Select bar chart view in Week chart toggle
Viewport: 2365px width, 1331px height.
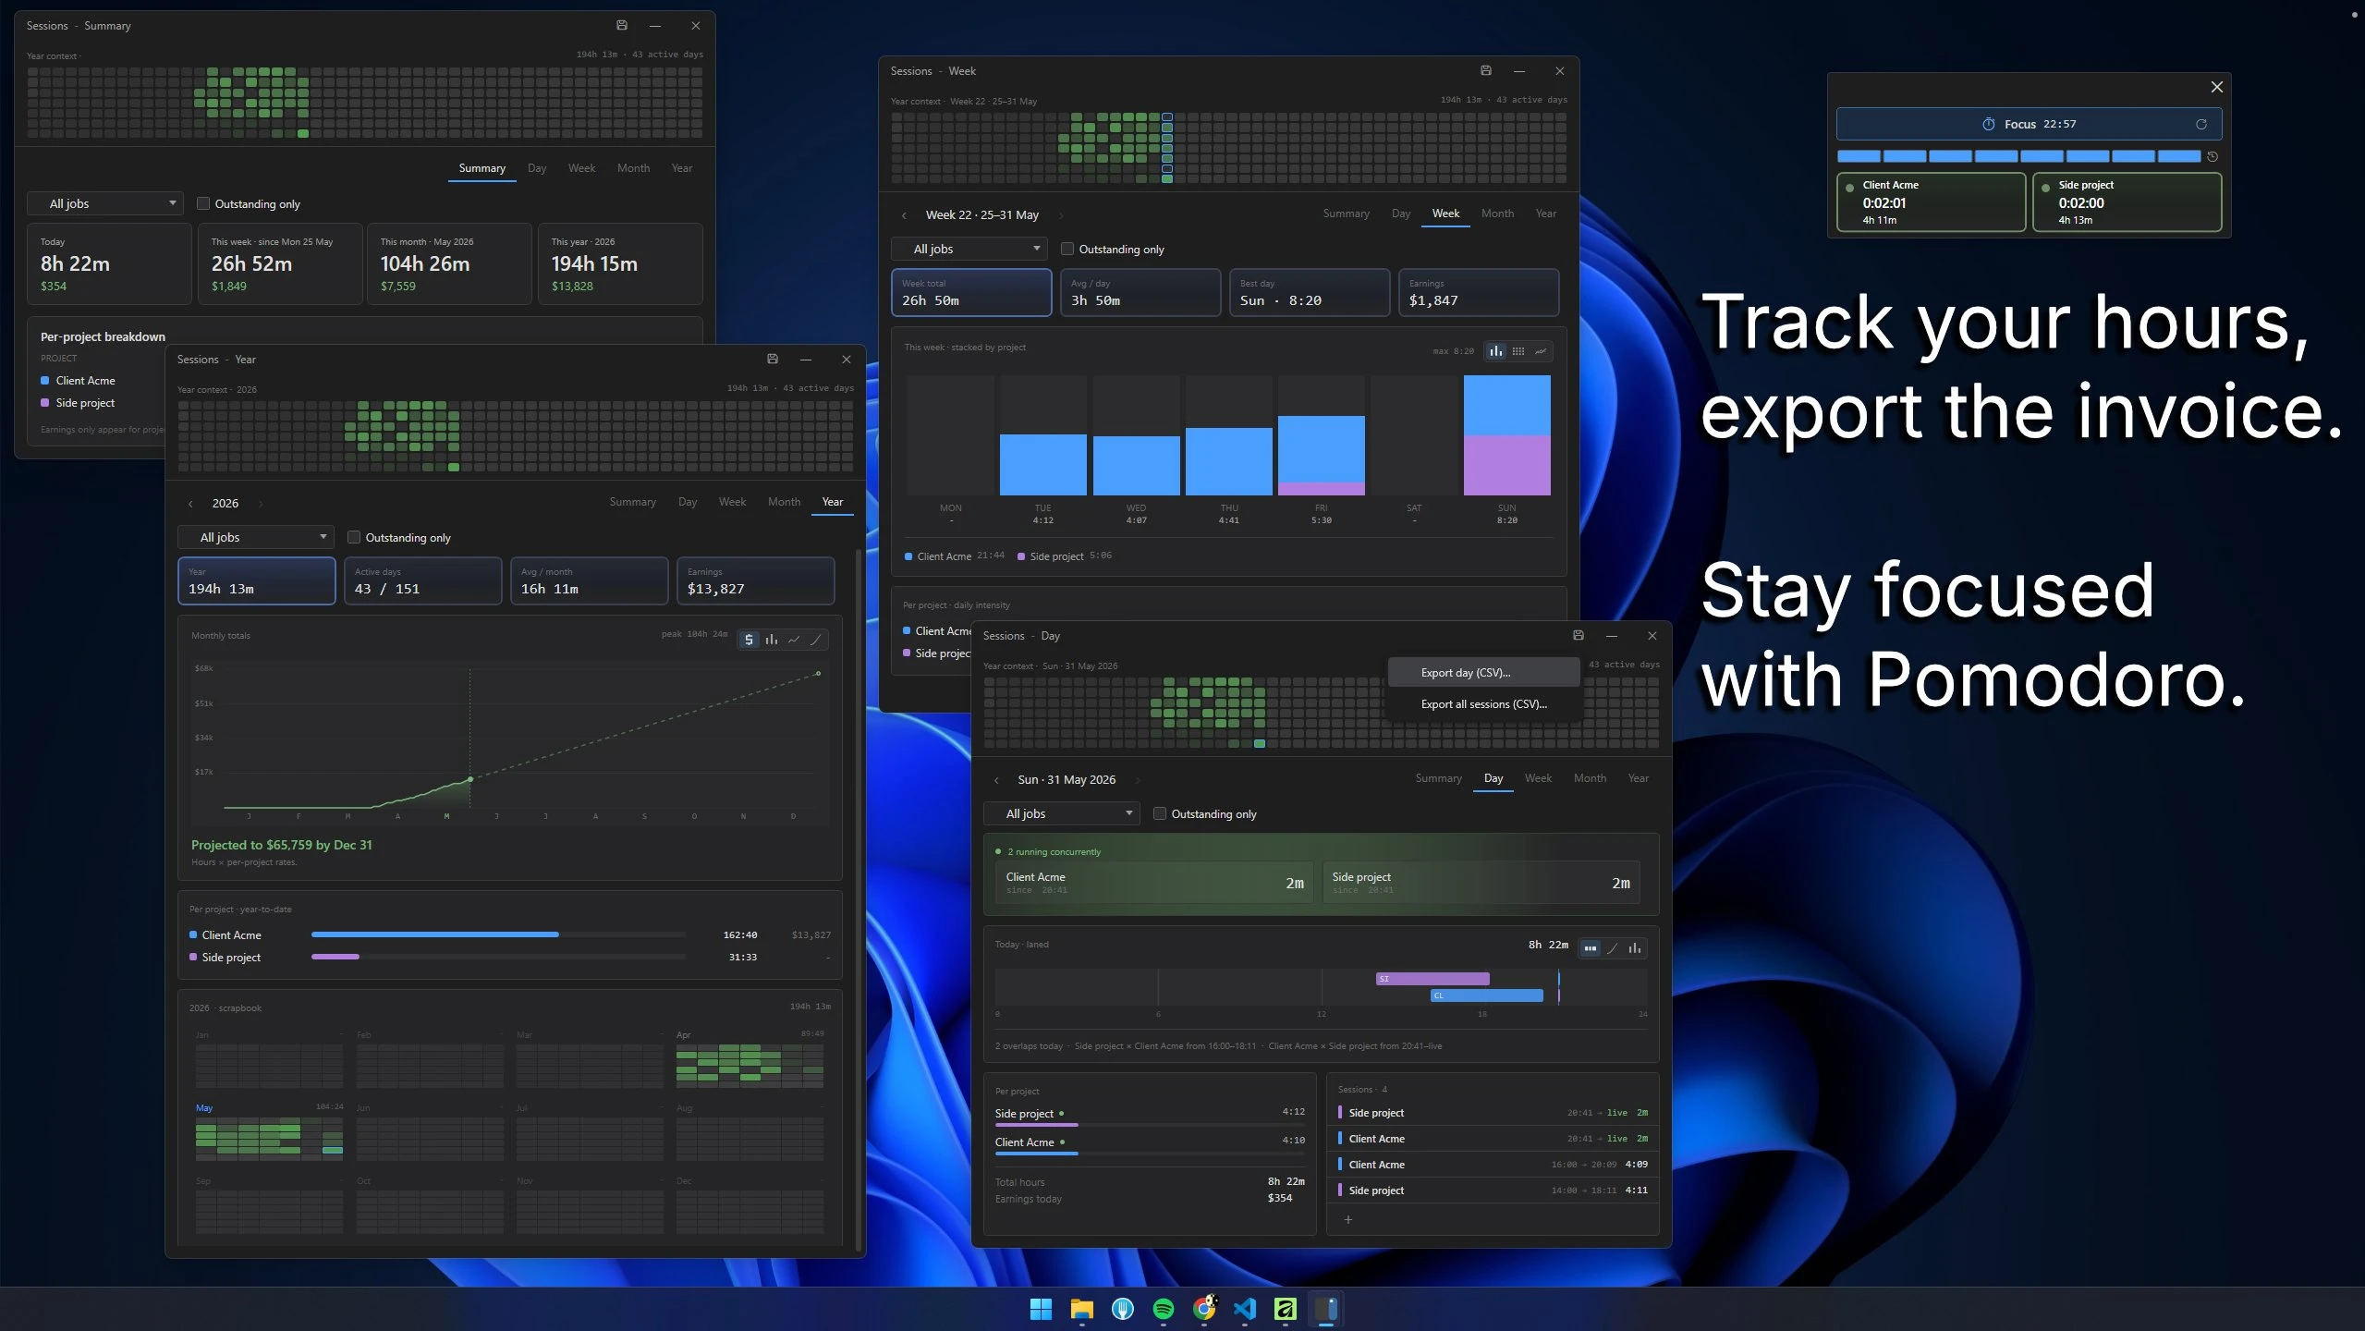(1495, 351)
